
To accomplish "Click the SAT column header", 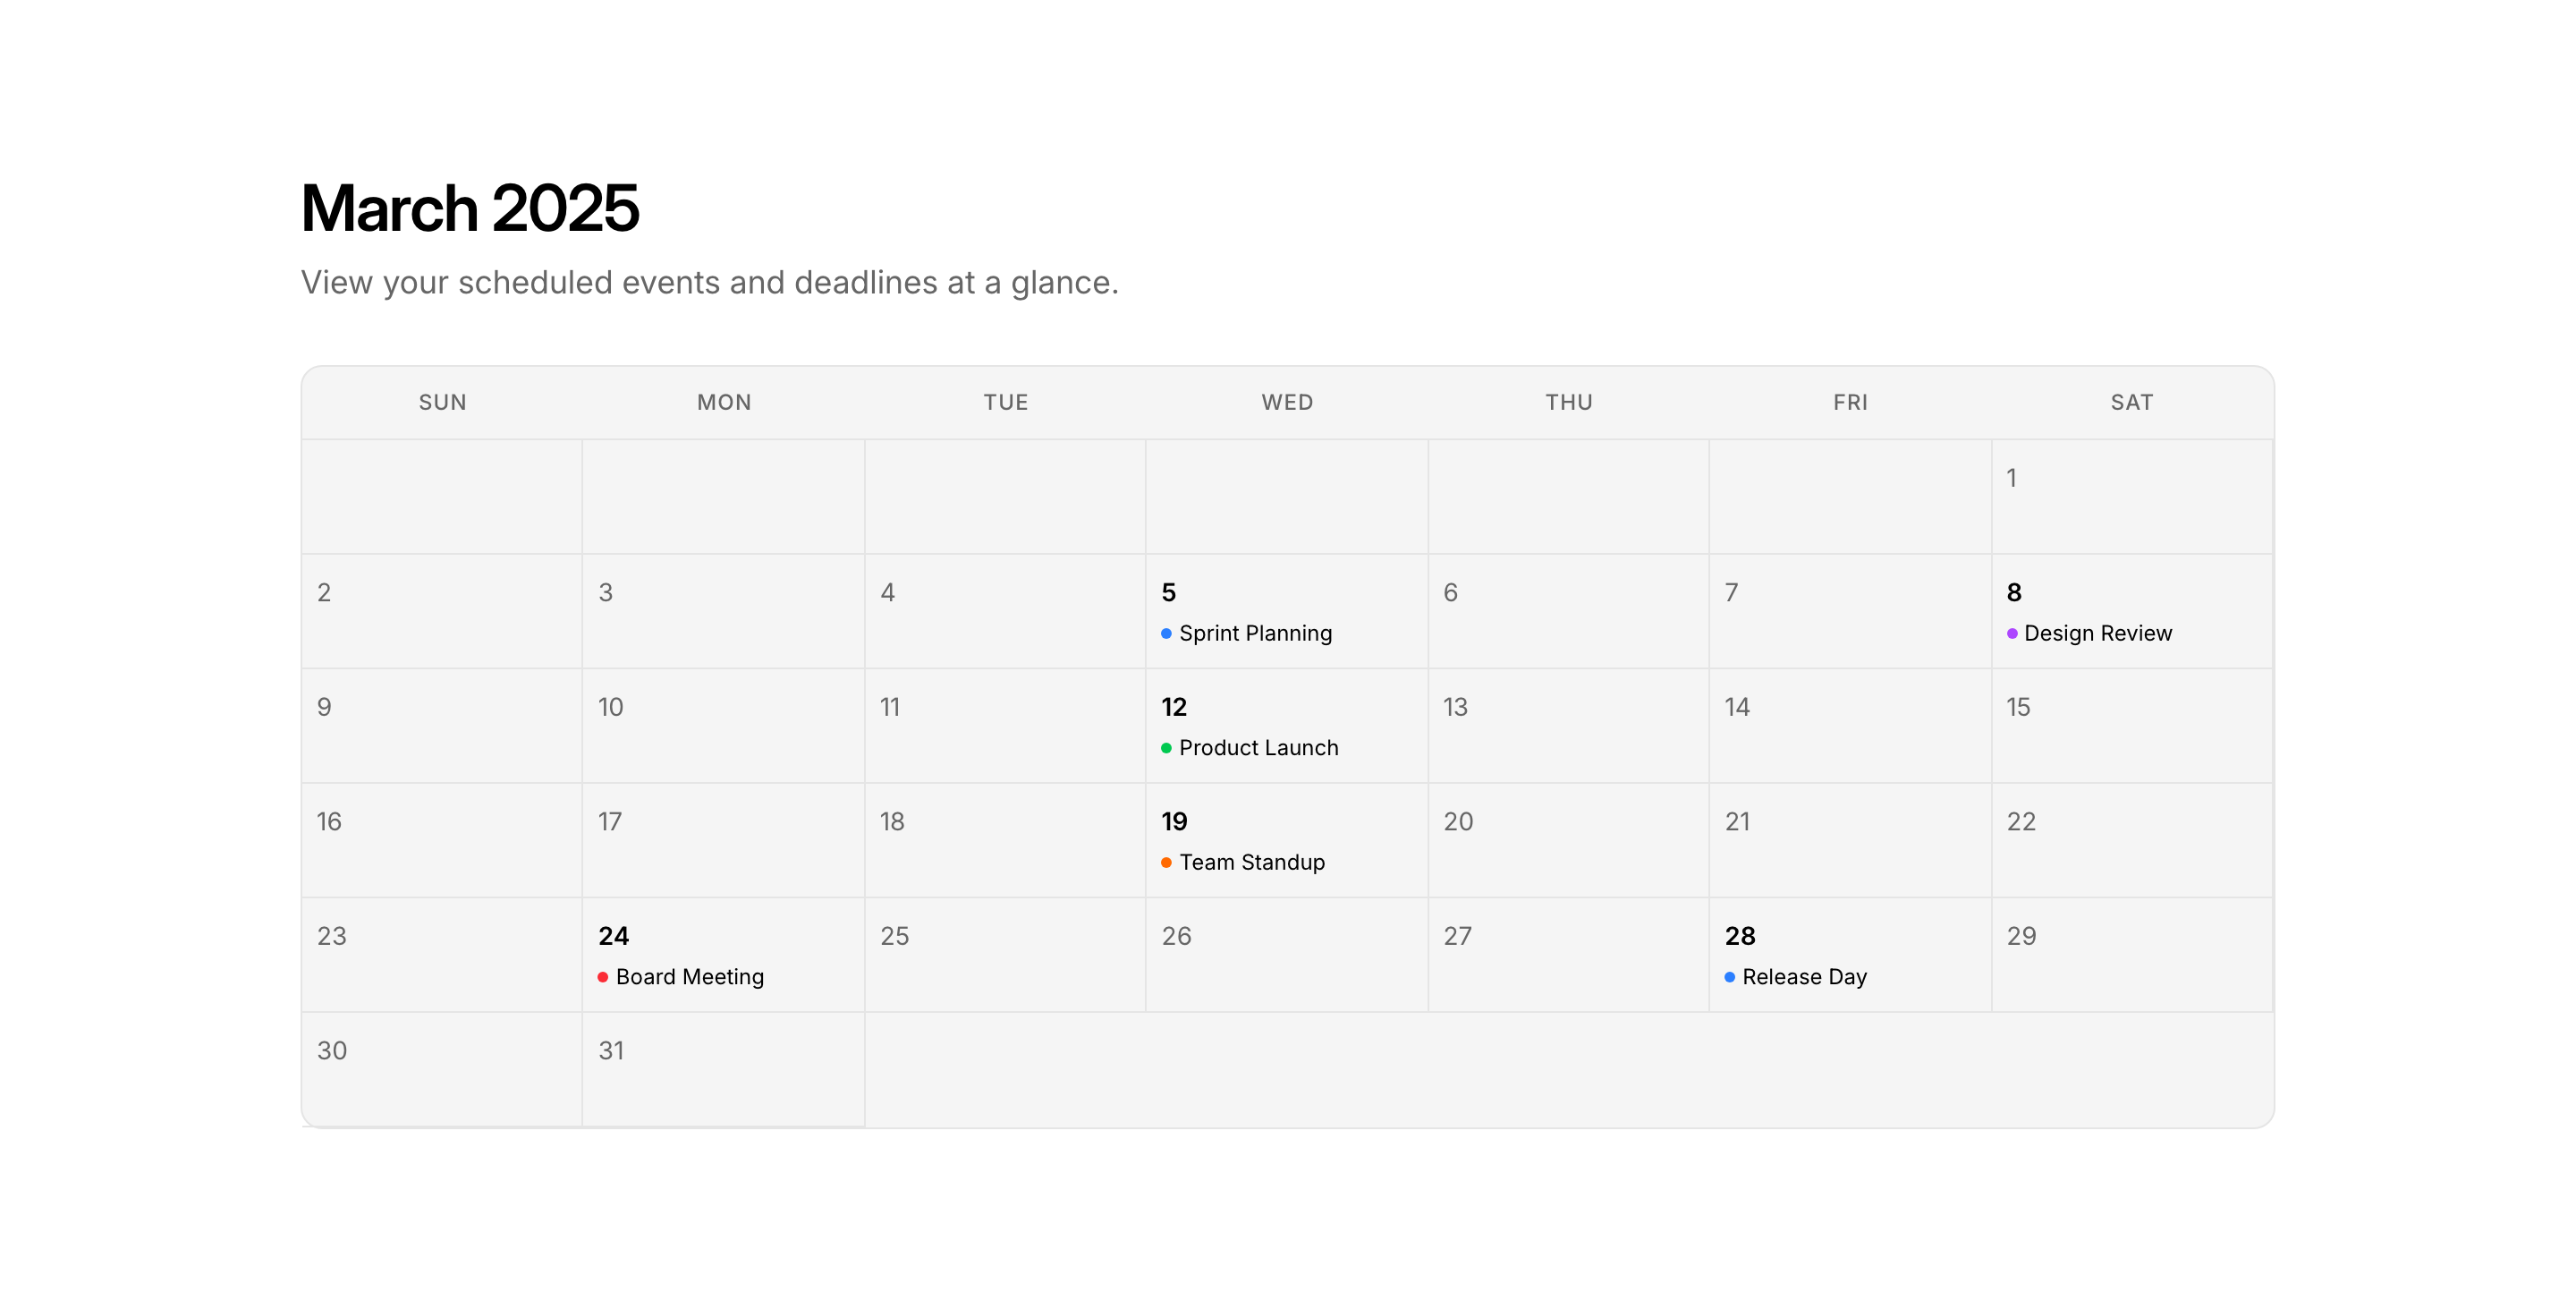I will click(2131, 402).
